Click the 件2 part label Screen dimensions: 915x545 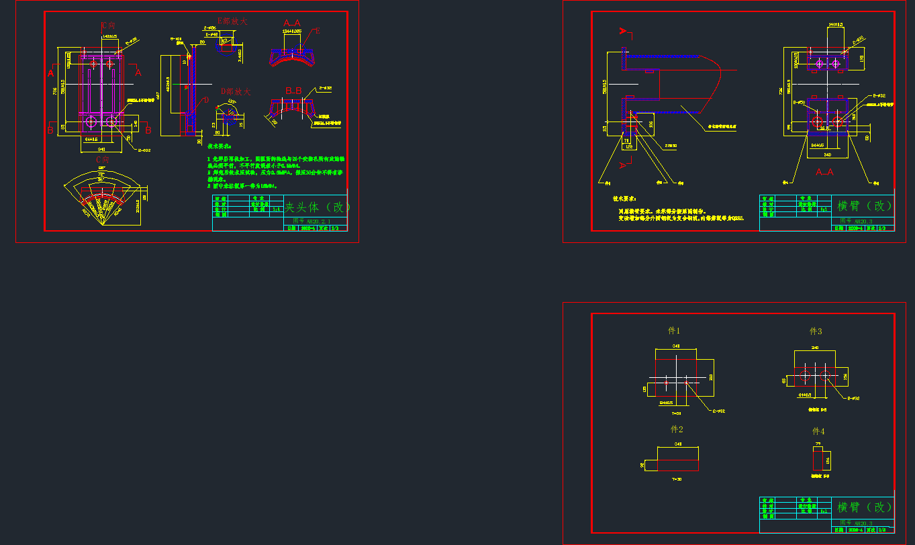coord(677,430)
